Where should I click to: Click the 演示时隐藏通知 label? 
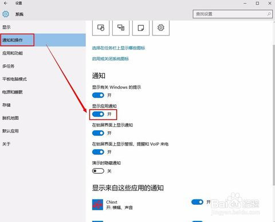point(107,163)
